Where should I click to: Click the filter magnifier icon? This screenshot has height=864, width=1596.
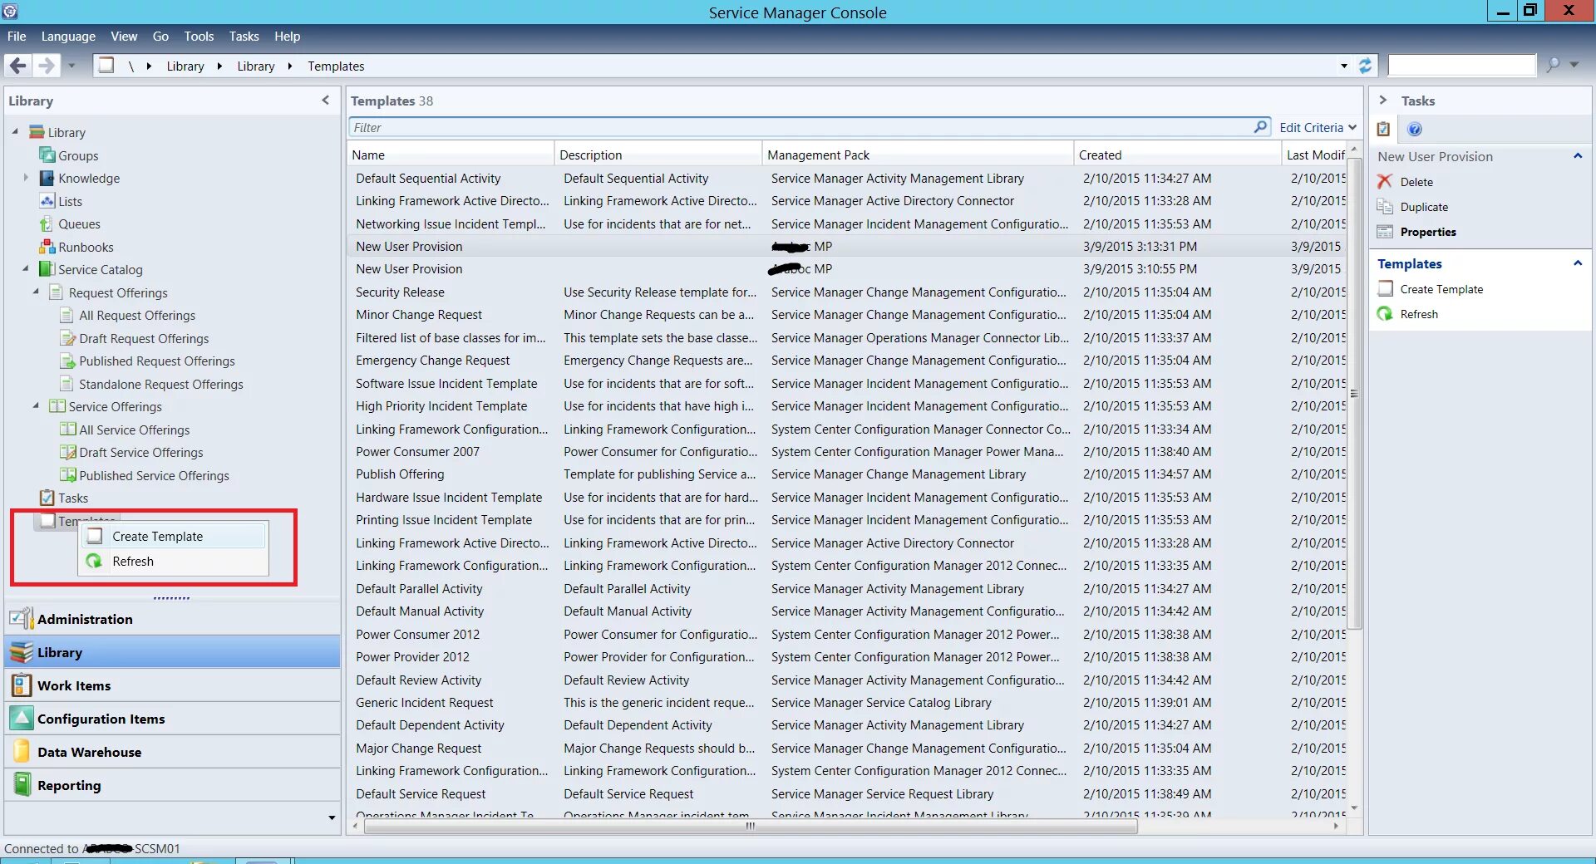1261,127
